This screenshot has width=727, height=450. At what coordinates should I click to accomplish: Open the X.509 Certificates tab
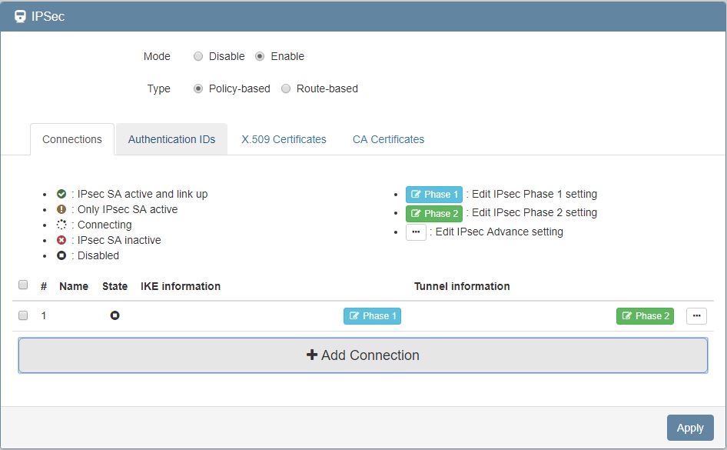(284, 139)
